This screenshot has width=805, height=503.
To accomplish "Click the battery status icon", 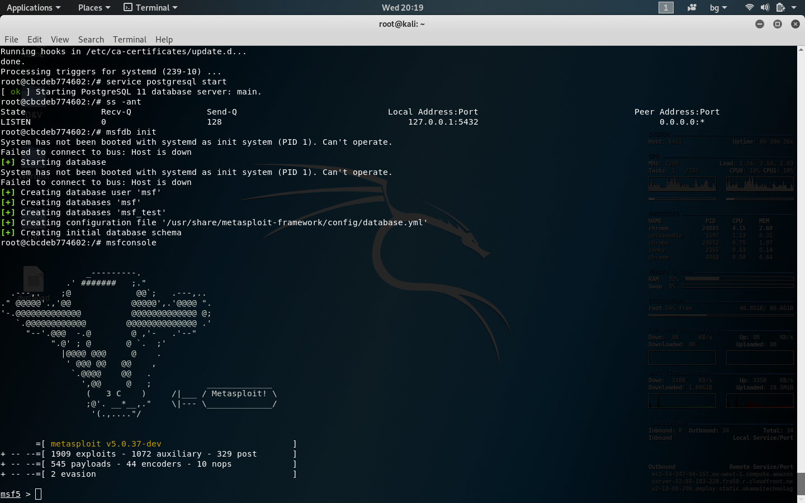I will click(x=780, y=8).
